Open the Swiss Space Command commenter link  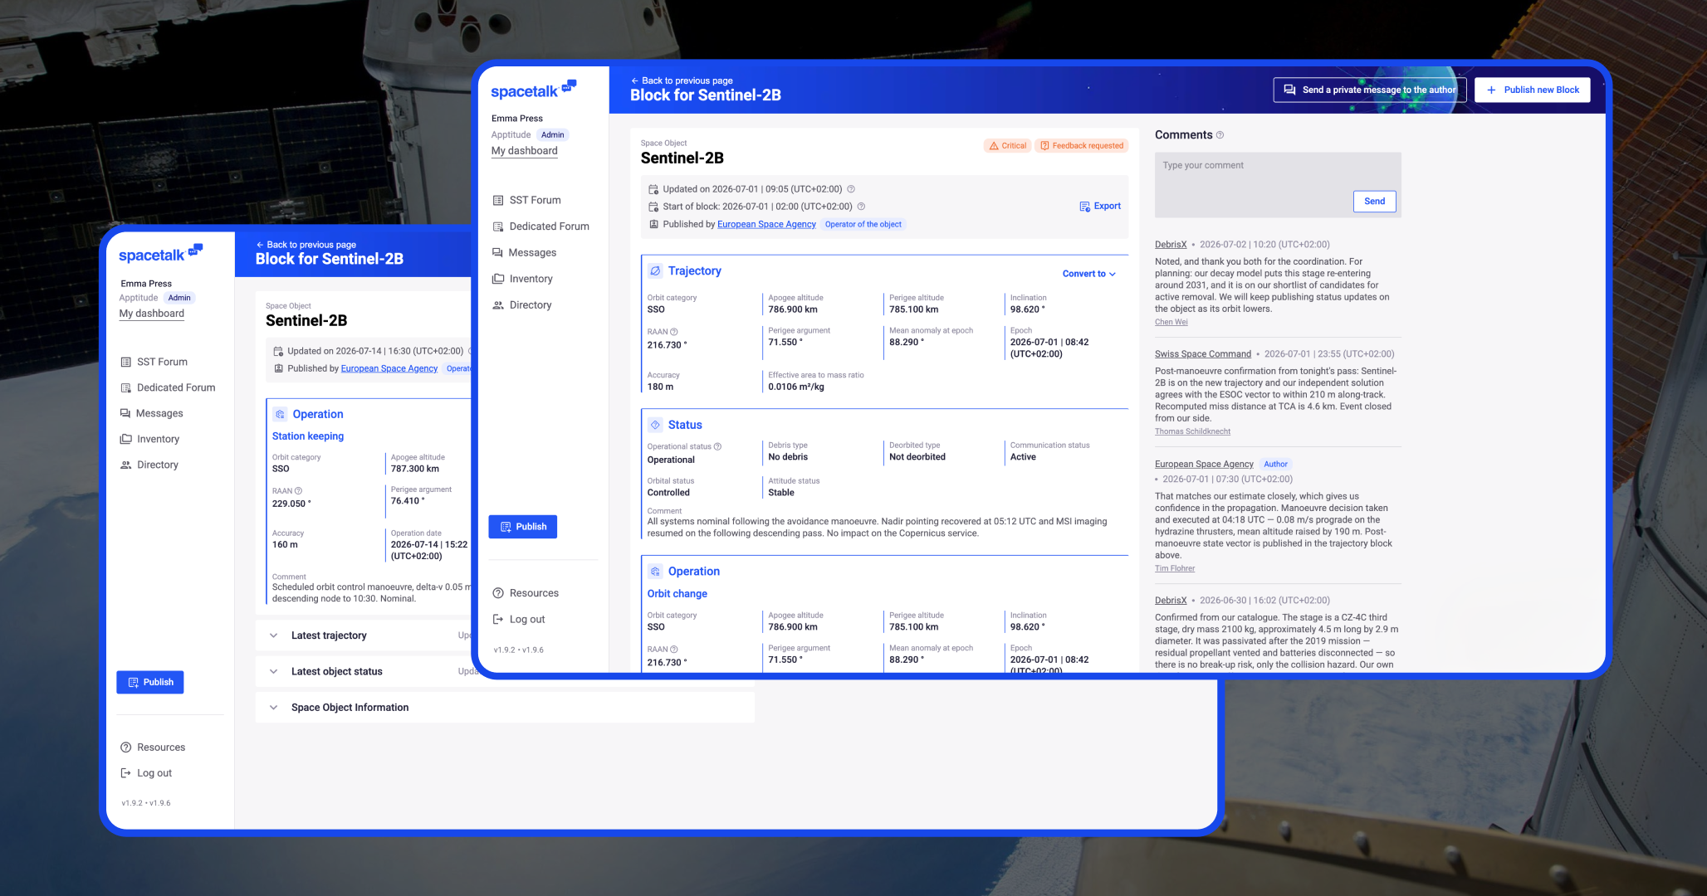click(x=1203, y=354)
